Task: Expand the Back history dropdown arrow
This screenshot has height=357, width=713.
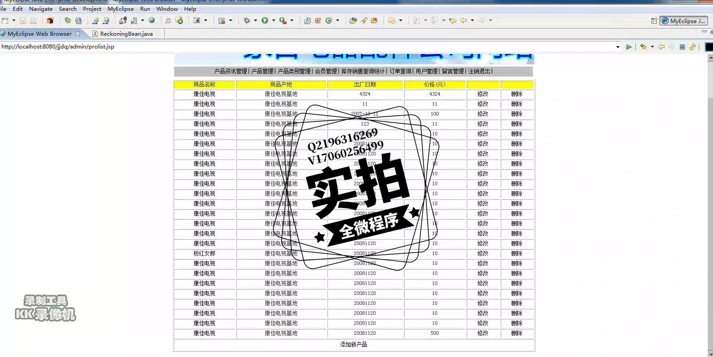Action: [x=472, y=20]
